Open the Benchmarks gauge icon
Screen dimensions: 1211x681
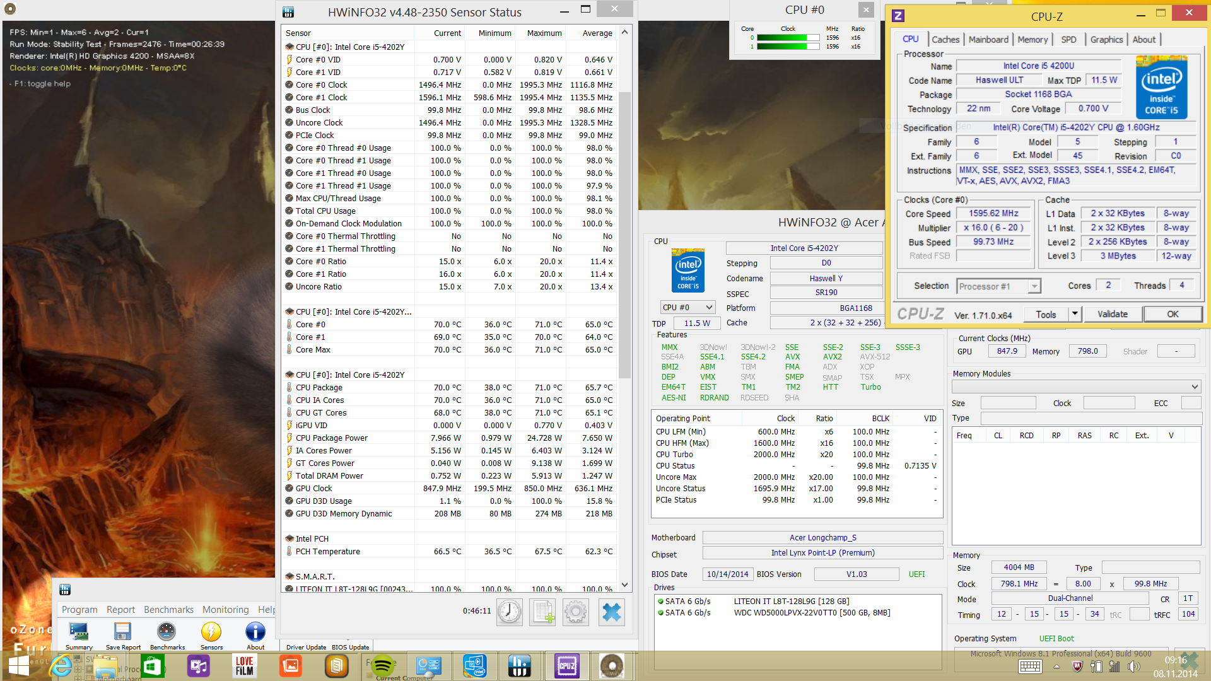[167, 632]
